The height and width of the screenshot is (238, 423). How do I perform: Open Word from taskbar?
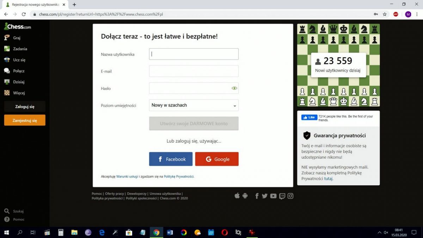(170, 232)
